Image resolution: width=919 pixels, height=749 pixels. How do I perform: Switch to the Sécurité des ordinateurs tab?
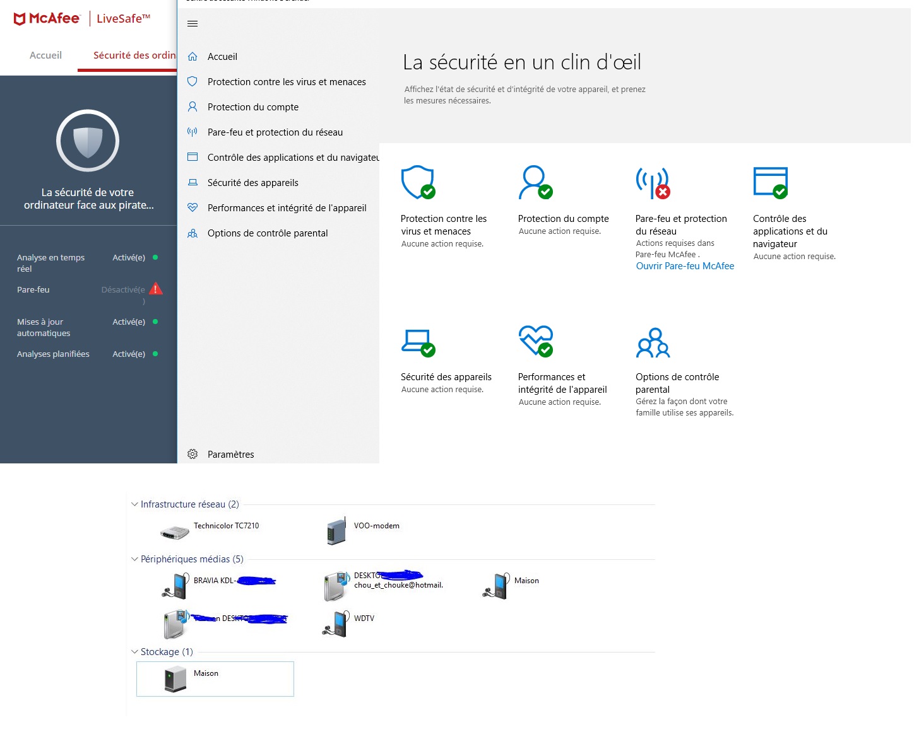coord(134,55)
